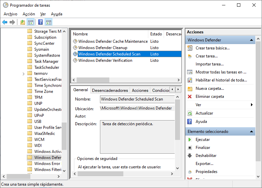Click the task list horizontal scrollbar right arrow
Screen dimensions: 262x188
[x=178, y=80]
